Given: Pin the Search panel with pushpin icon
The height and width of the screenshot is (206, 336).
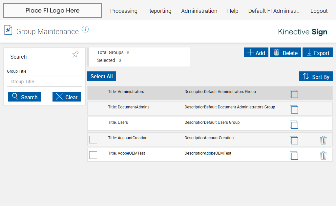Looking at the screenshot, I should [76, 54].
